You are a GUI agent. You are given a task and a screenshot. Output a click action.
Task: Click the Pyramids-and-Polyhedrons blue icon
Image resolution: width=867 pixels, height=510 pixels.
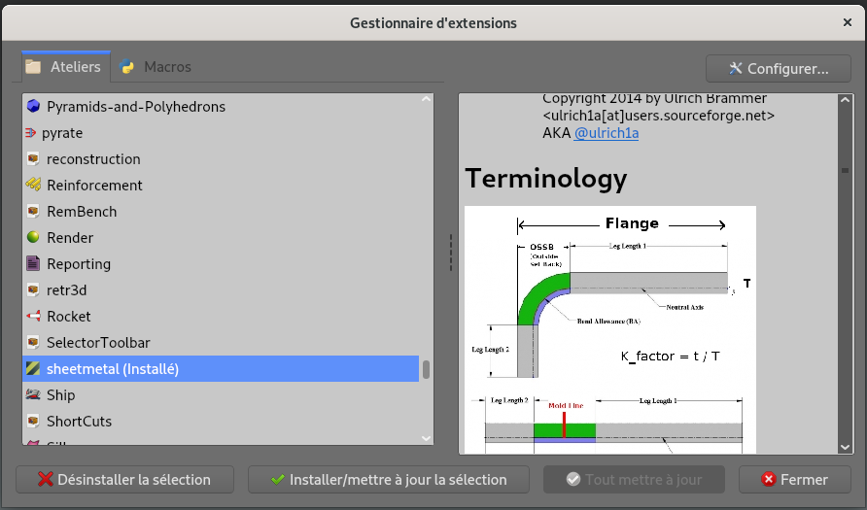33,107
